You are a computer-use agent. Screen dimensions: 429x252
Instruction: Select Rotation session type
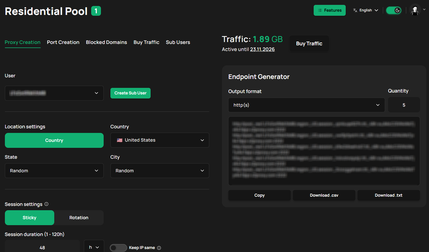click(x=79, y=218)
